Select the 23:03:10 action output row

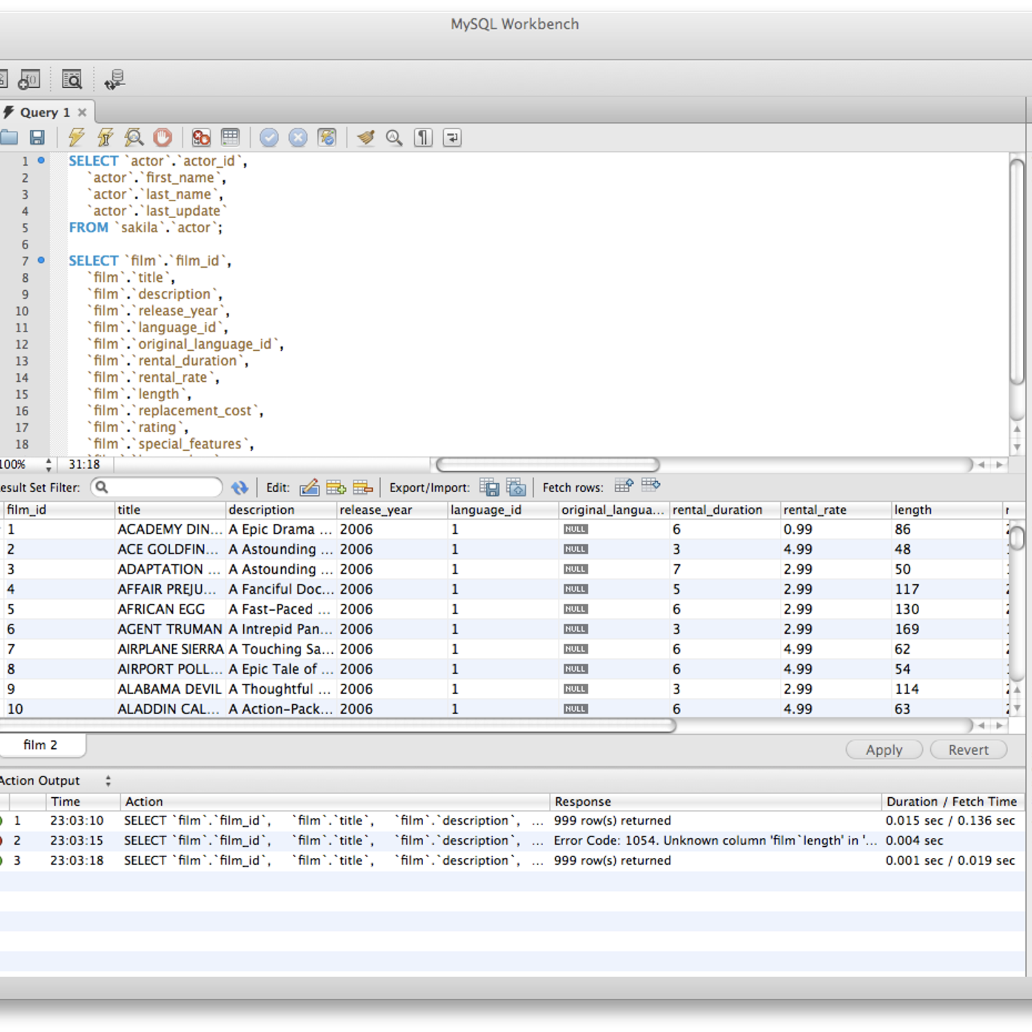pos(513,820)
